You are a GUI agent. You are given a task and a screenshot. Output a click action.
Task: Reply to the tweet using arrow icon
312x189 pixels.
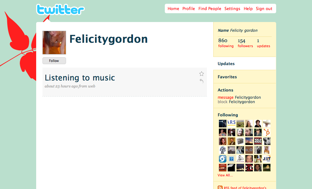click(201, 81)
